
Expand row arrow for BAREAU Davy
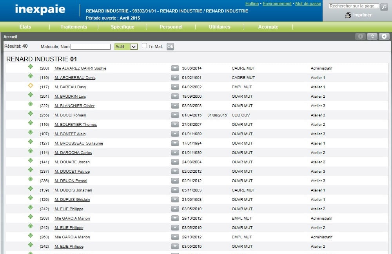[x=175, y=87]
